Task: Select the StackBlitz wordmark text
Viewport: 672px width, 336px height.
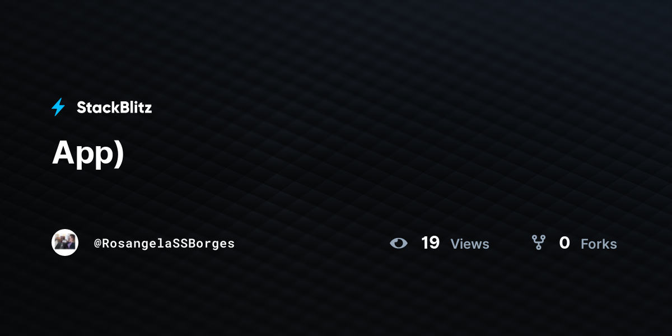Action: (x=114, y=108)
